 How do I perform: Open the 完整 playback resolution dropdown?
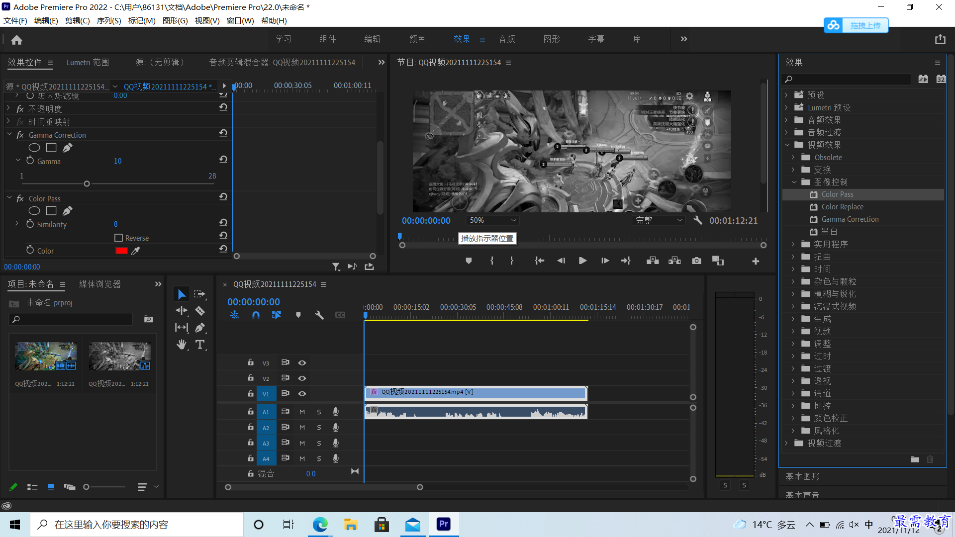click(x=659, y=220)
